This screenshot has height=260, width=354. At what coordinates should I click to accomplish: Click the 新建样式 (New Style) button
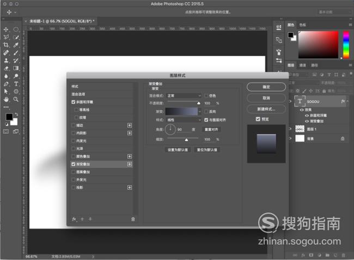click(266, 109)
